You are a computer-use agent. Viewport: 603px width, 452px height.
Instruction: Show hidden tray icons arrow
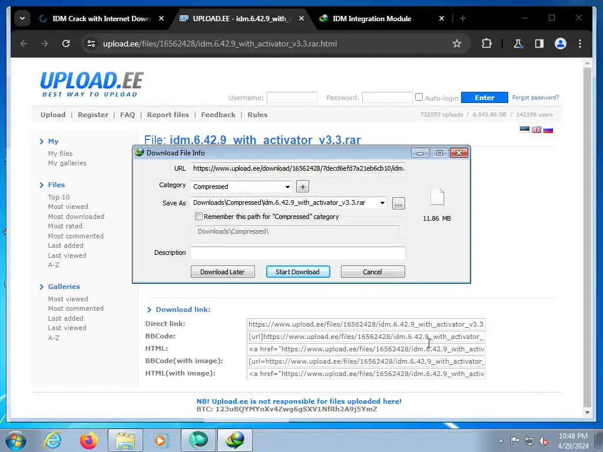[x=501, y=441]
